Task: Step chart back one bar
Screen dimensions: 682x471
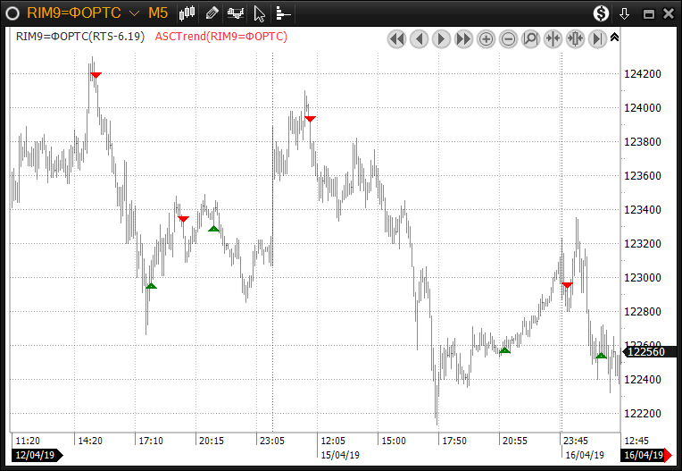Action: 420,38
